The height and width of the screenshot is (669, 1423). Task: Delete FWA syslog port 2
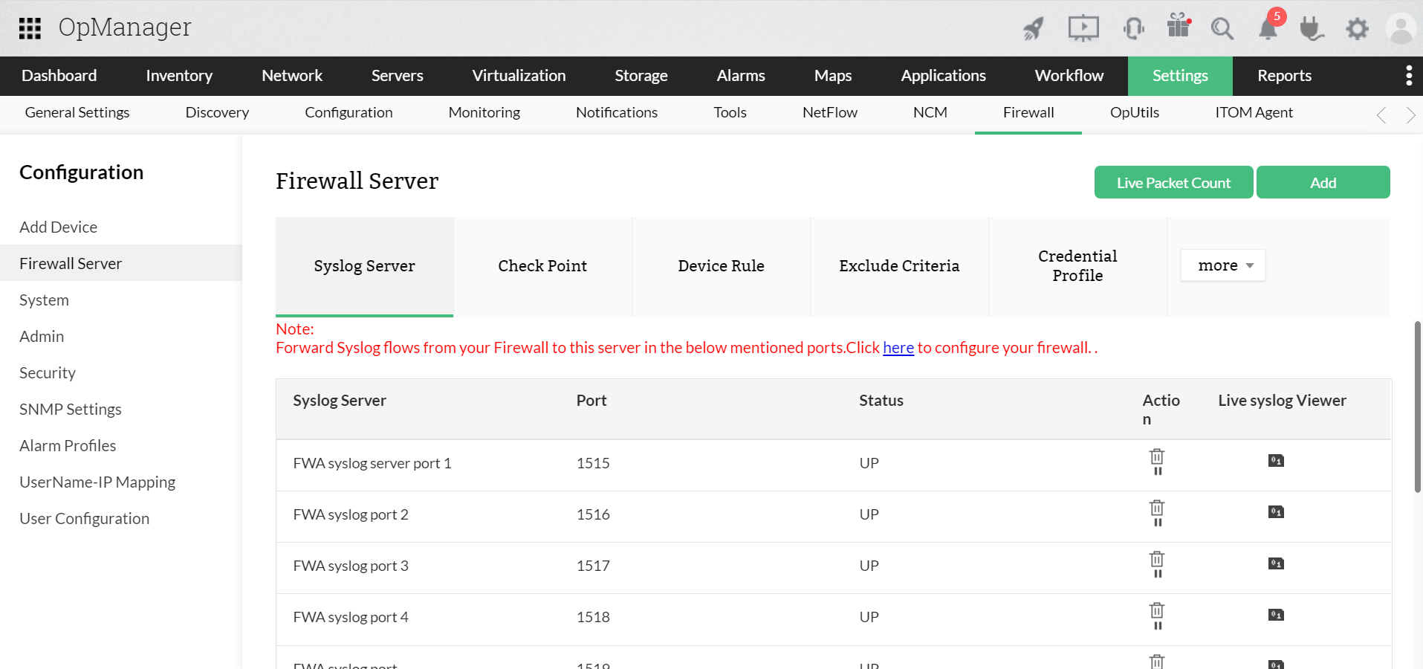pos(1157,507)
